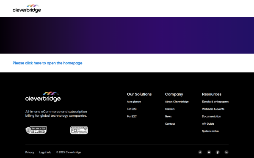254x158 pixels.
Task: Click the PCI DSS Compliant badge
Action: coord(79,130)
